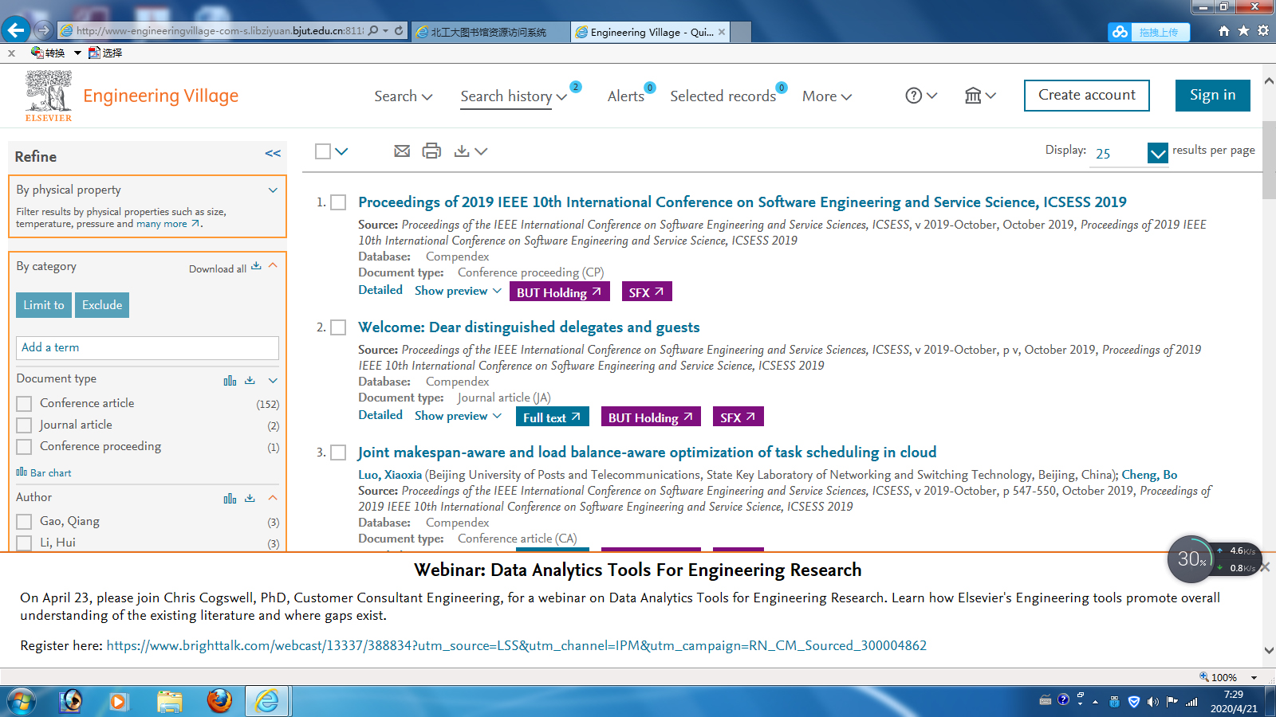
Task: Download Document type facet data
Action: tap(250, 381)
